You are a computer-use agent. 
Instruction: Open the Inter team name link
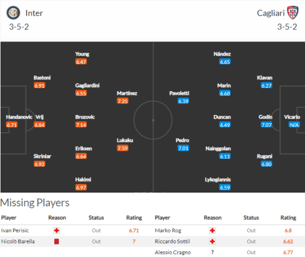click(x=34, y=13)
